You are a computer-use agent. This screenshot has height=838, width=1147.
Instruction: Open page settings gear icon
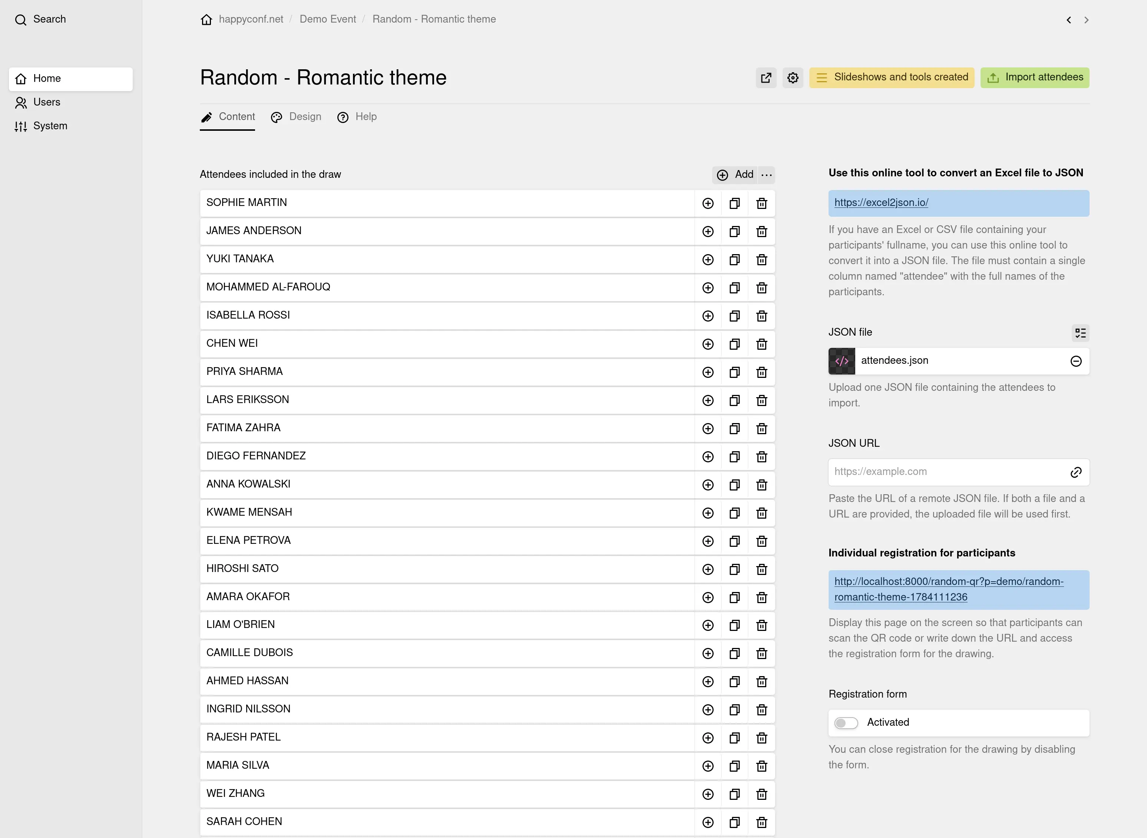[x=793, y=77]
